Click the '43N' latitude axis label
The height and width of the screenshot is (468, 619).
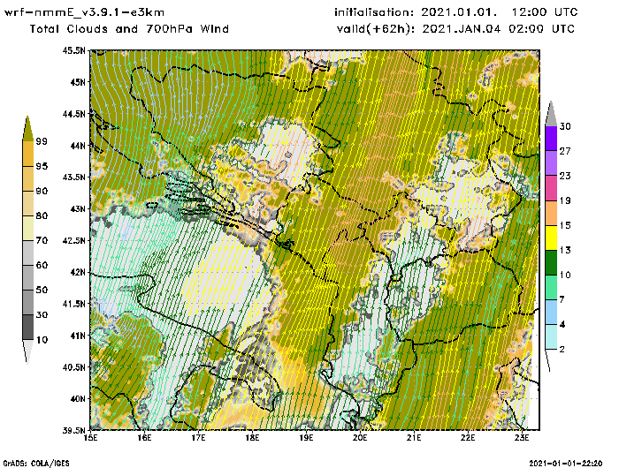coord(77,209)
